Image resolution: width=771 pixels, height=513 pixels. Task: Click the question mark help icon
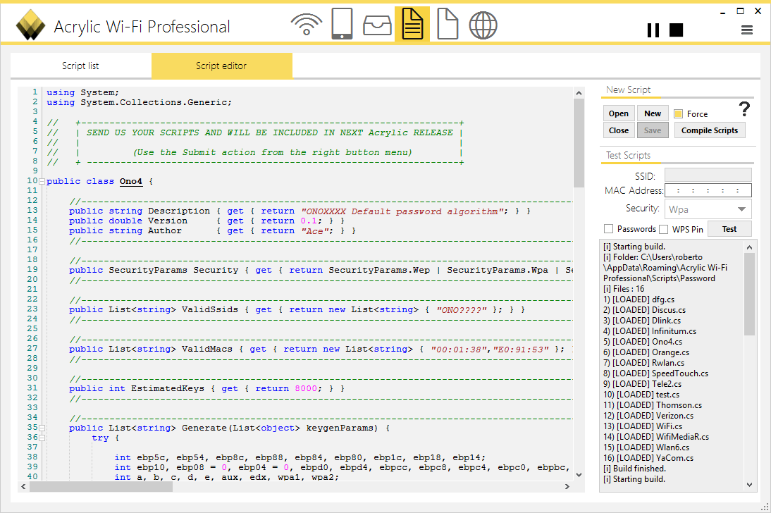pos(744,109)
